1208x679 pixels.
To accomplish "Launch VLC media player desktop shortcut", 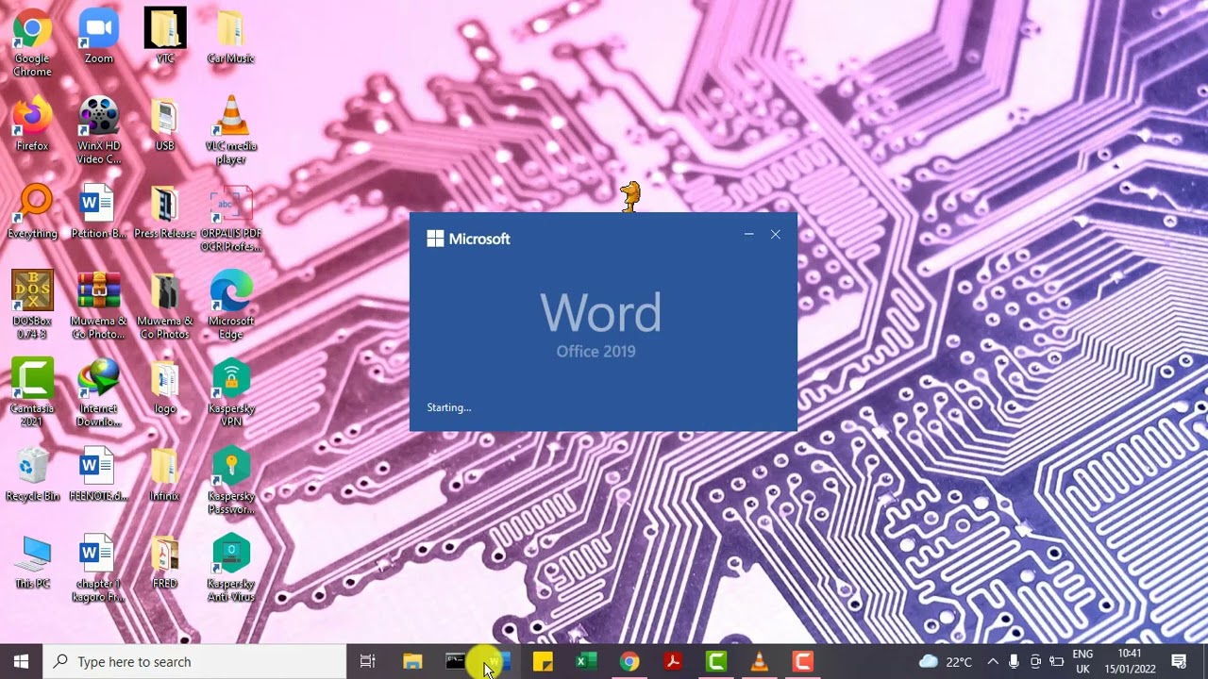I will (x=231, y=130).
